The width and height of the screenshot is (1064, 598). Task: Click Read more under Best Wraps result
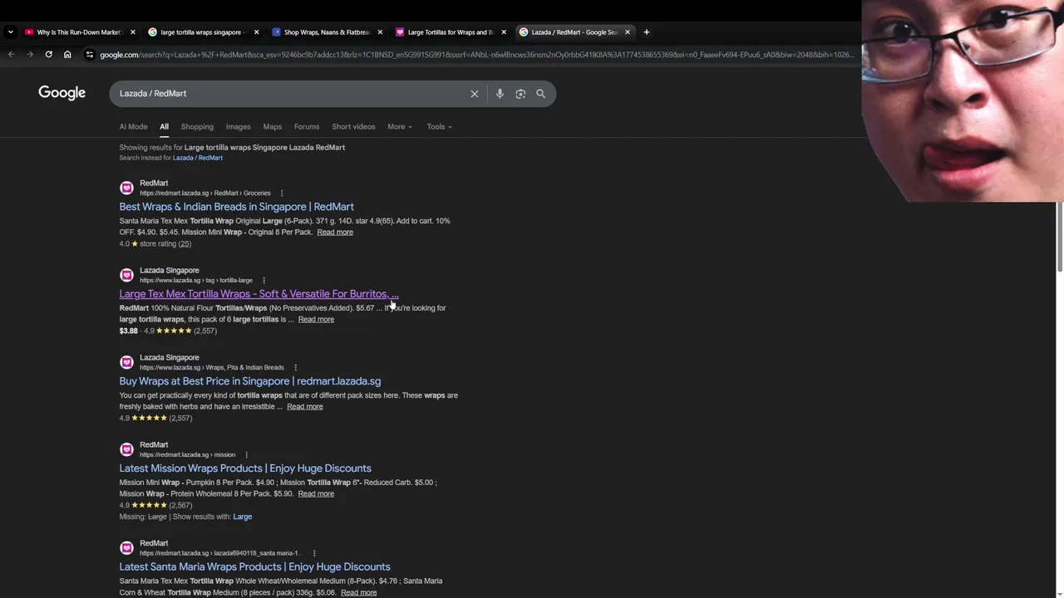(335, 233)
